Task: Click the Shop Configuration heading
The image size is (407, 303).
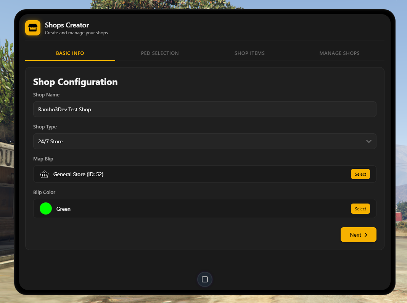Action: [x=75, y=82]
